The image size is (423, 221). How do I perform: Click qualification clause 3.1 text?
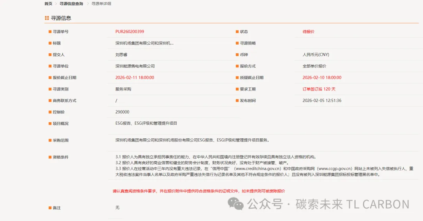(216, 157)
